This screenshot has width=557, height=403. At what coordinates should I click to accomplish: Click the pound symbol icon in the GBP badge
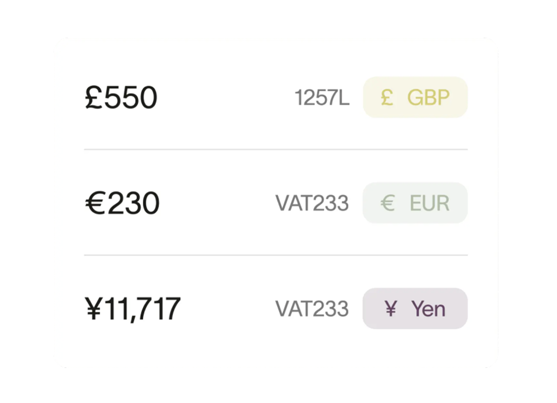point(387,97)
